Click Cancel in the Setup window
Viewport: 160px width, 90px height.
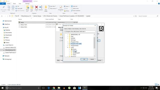click(99, 60)
